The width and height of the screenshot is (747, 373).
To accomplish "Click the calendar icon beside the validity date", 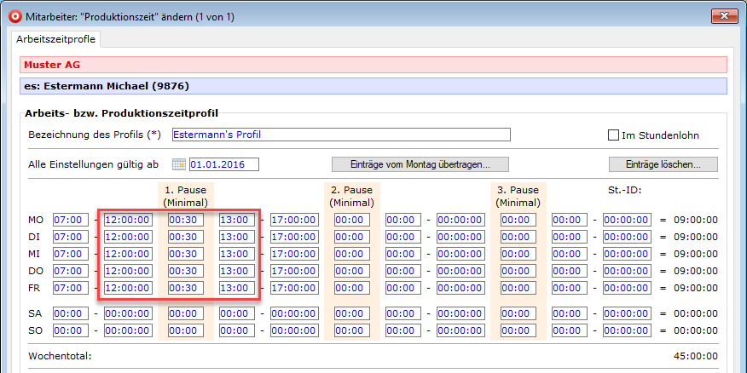I will coord(179,164).
